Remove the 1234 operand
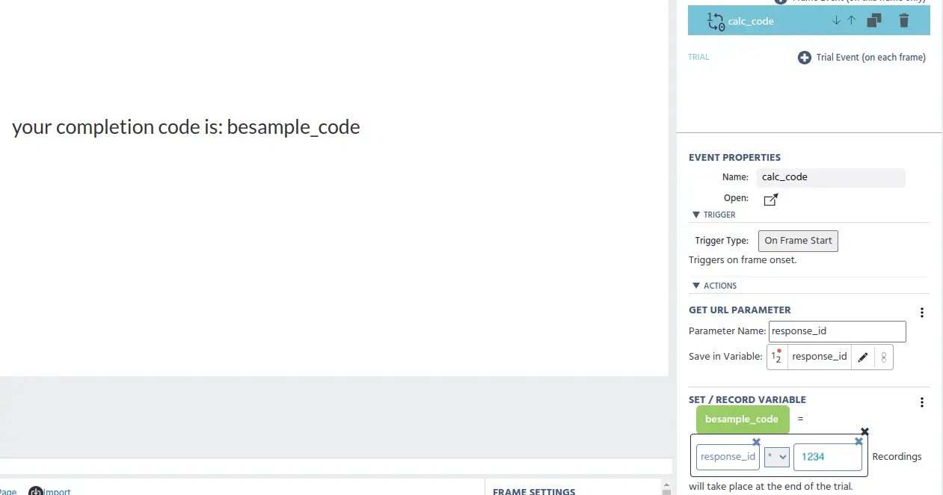Image resolution: width=943 pixels, height=495 pixels. [x=858, y=442]
